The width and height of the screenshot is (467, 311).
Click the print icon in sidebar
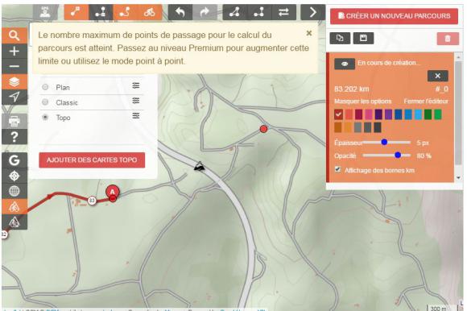tap(14, 121)
